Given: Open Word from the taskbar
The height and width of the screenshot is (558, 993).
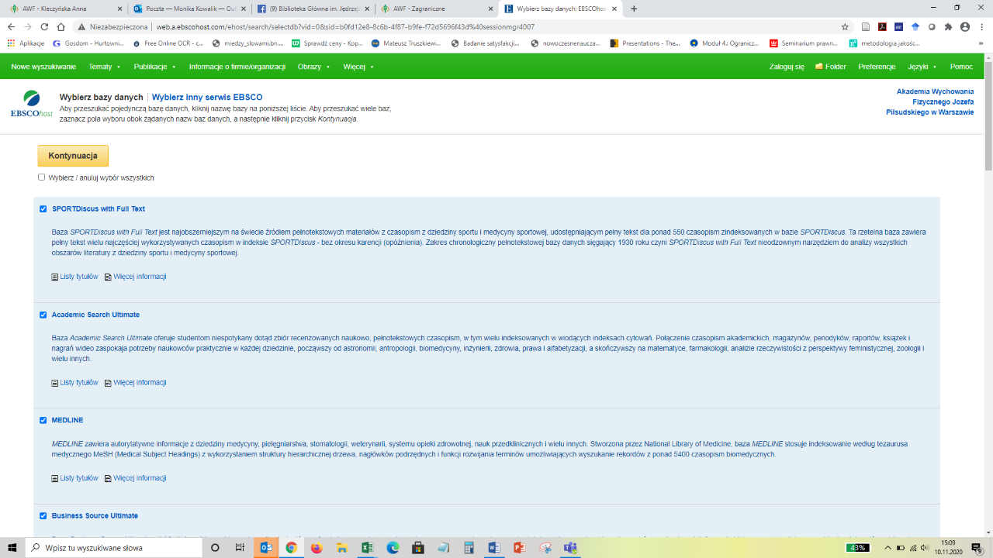Looking at the screenshot, I should [493, 547].
